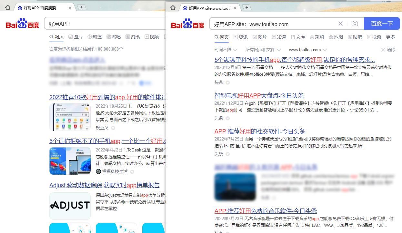Screen dimensions: 402x233
Task: Click the home icon in the left window
Action: coord(7,7)
